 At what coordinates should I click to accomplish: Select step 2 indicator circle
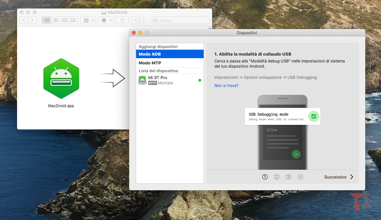277,177
